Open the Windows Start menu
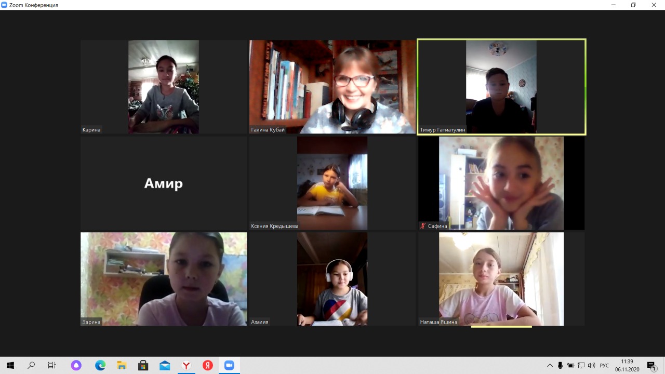The width and height of the screenshot is (665, 374). 10,365
